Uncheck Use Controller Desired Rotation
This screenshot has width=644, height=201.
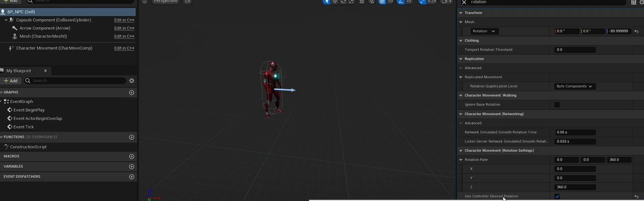[x=557, y=196]
